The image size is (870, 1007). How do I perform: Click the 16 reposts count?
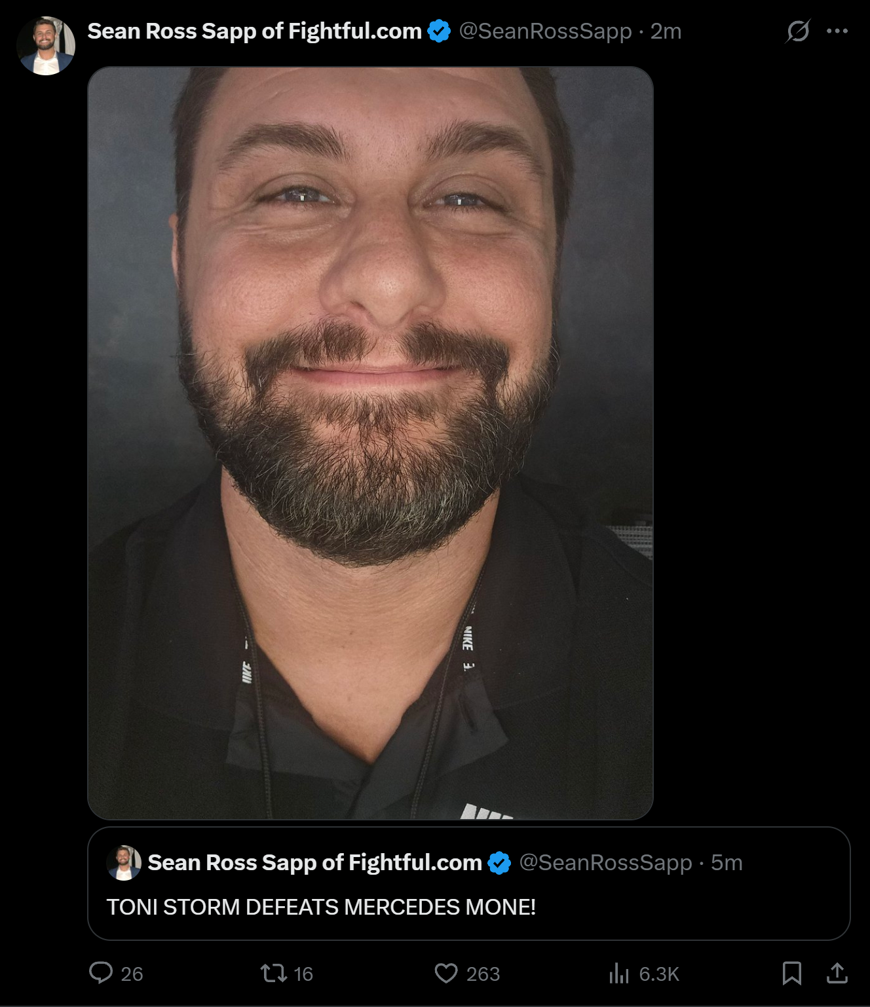(x=303, y=974)
